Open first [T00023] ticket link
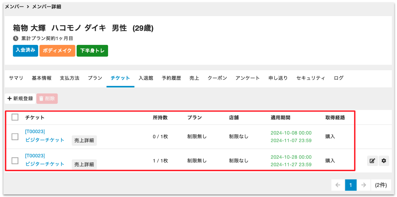397x197 pixels. (35, 132)
